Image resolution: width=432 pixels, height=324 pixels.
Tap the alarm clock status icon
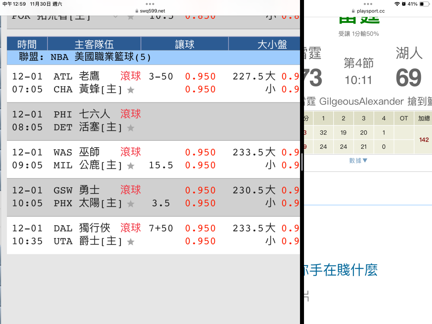coord(404,4)
